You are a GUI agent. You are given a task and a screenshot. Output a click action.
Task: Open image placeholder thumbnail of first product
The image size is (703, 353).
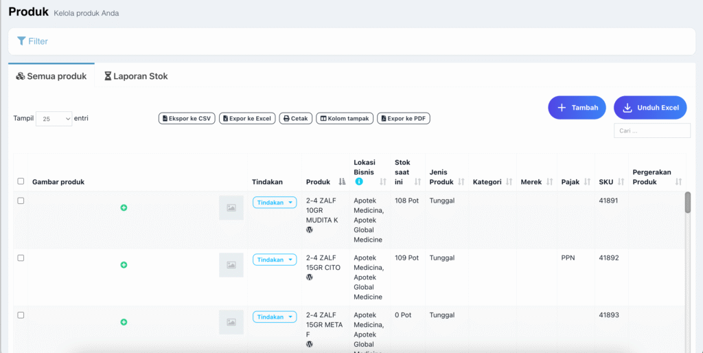point(231,207)
